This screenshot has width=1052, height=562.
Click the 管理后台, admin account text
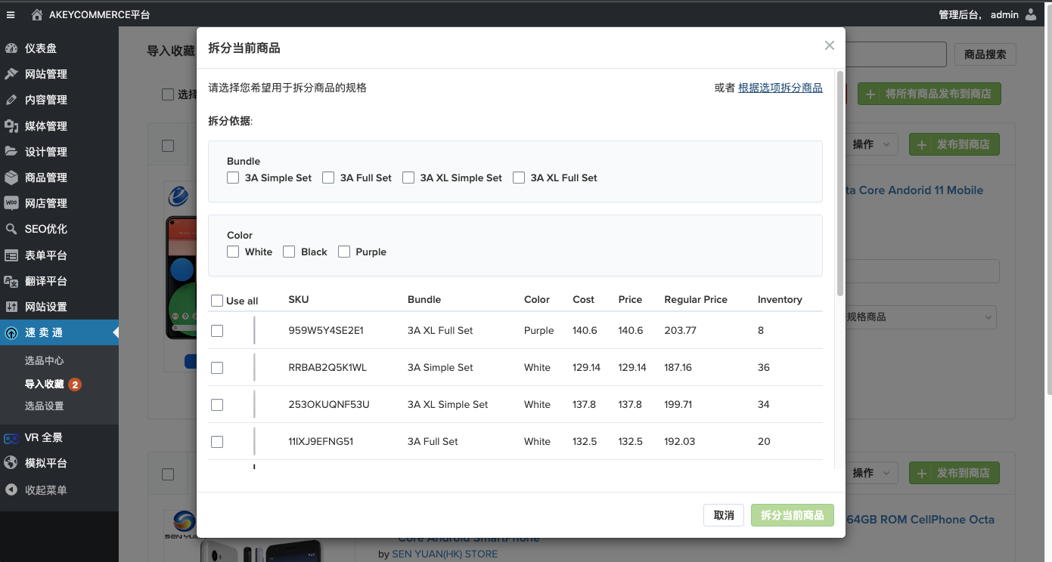coord(979,14)
